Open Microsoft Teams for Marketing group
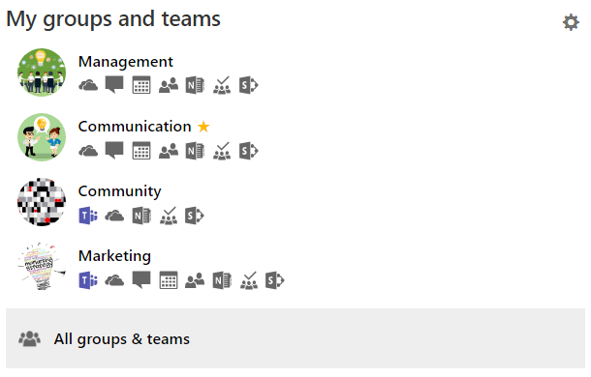This screenshot has width=591, height=377. pyautogui.click(x=88, y=280)
